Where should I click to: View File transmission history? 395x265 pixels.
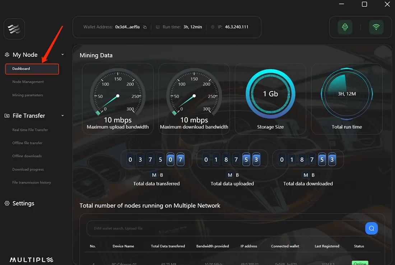[x=32, y=182]
